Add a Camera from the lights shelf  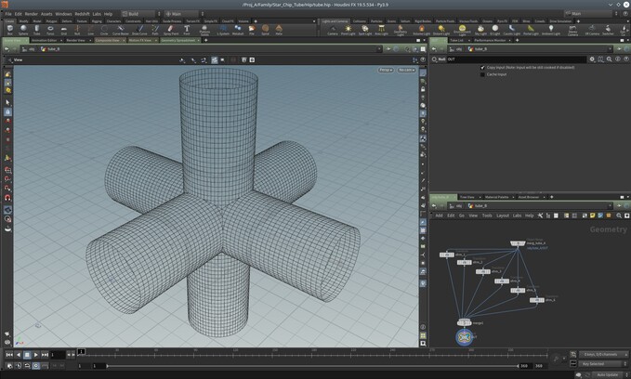point(333,30)
